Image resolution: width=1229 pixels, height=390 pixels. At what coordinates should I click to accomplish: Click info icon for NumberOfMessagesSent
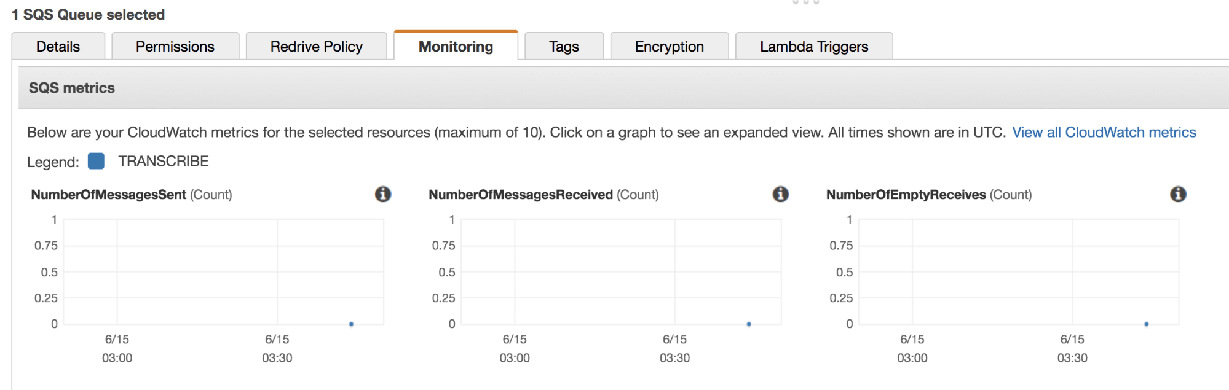pyautogui.click(x=383, y=195)
